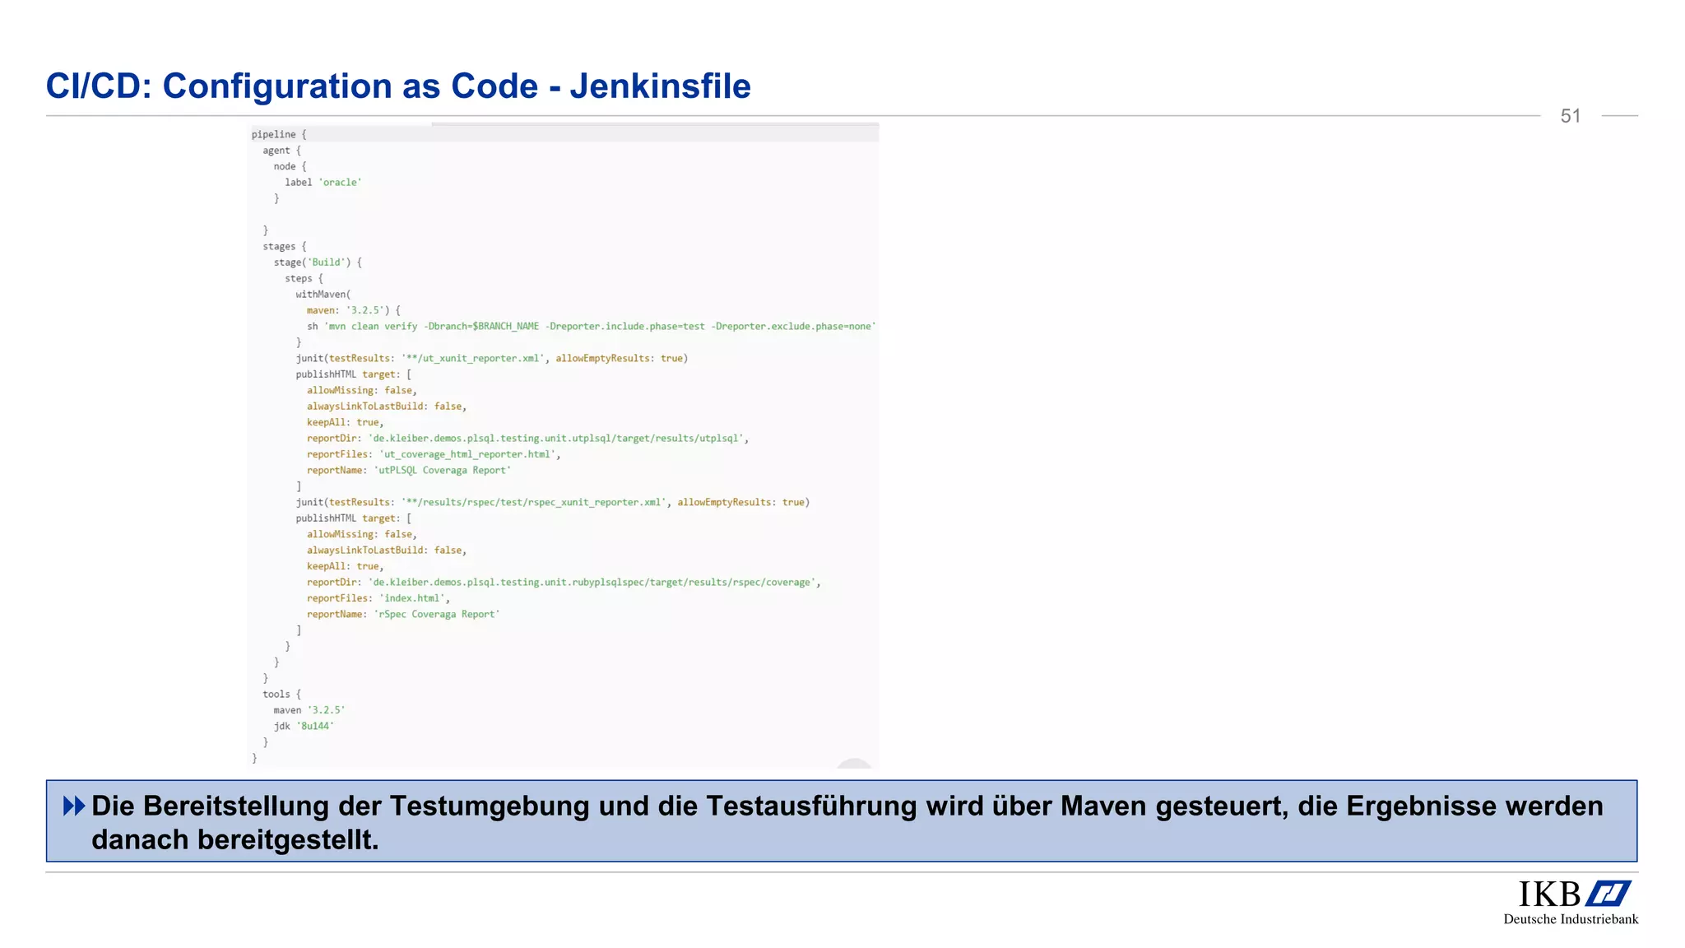This screenshot has width=1685, height=948.
Task: Click the IKB logo emblem
Action: (x=1608, y=894)
